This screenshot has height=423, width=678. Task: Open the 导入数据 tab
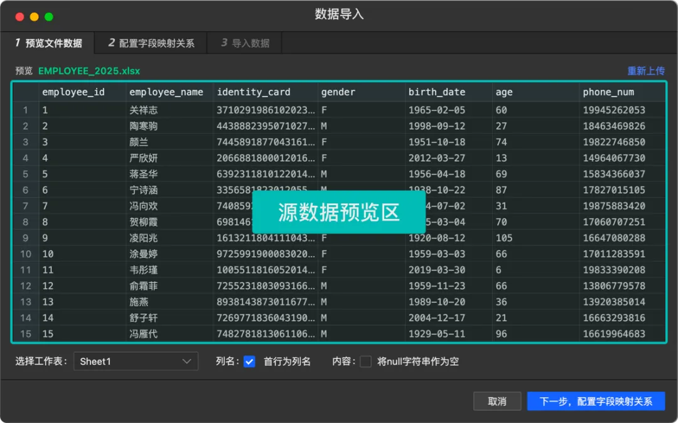coord(245,43)
